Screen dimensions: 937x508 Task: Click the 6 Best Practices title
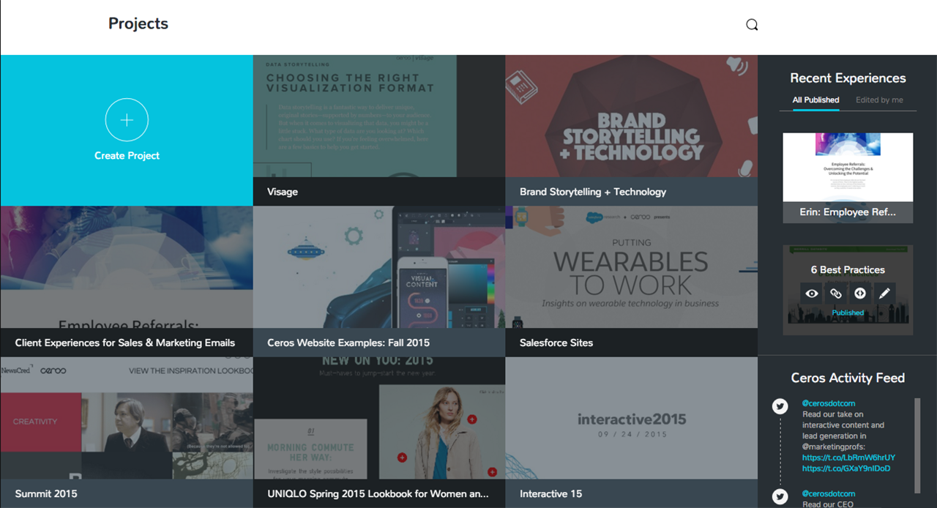pyautogui.click(x=848, y=270)
